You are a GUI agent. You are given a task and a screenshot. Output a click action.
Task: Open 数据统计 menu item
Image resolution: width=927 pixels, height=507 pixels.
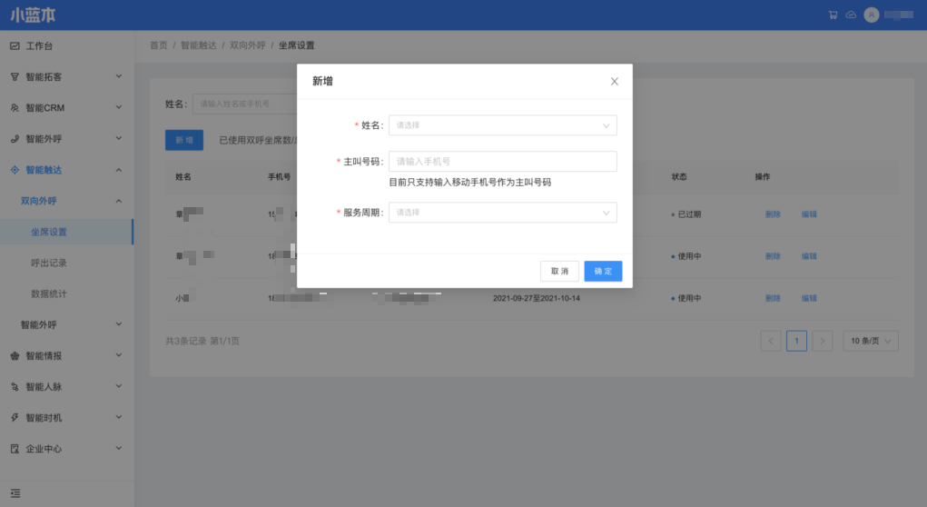(49, 293)
